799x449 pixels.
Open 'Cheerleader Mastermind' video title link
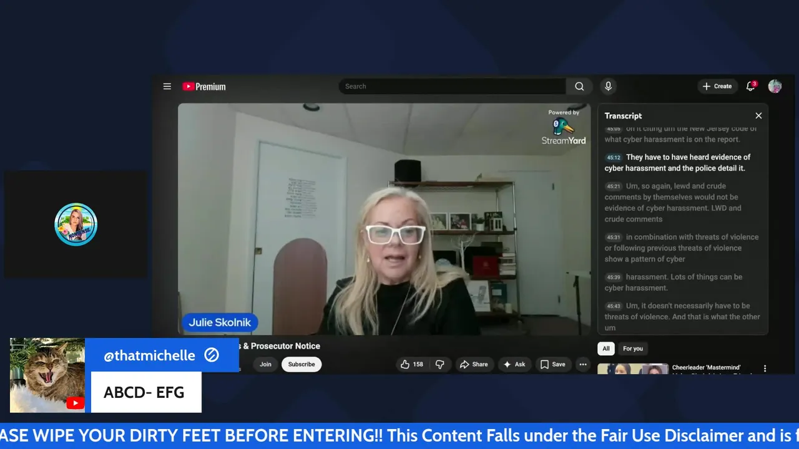[706, 368]
